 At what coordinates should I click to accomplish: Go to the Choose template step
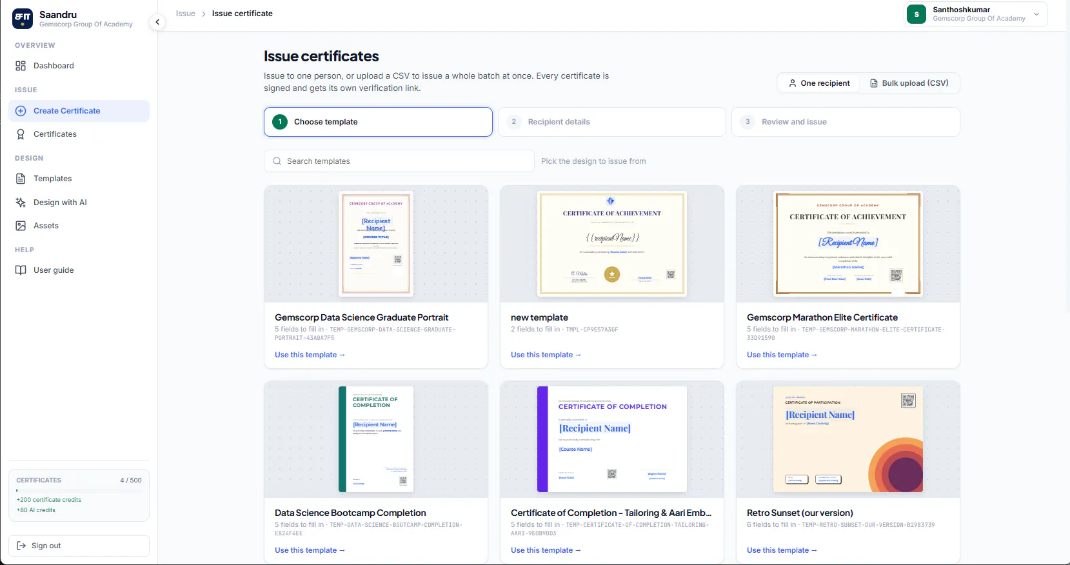pos(378,122)
